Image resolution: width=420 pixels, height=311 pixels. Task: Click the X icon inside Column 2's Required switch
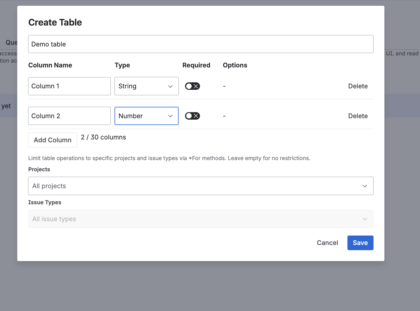(x=196, y=116)
